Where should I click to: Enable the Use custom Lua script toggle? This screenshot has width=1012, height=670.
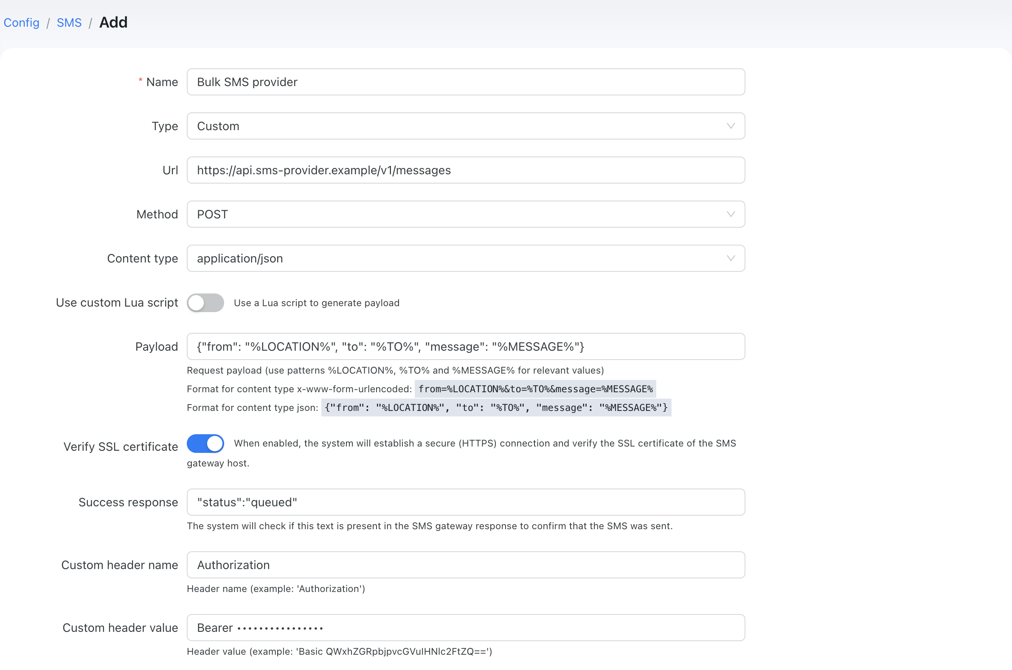tap(205, 303)
